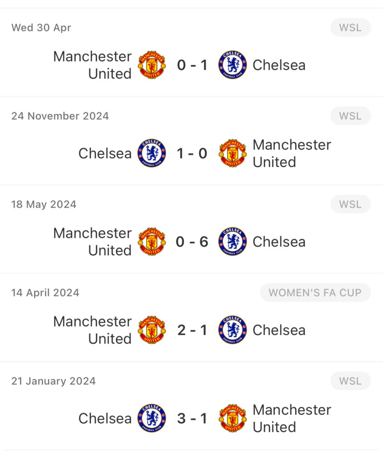
Task: Click Chelsea crest in 24 November 2024 match
Action: coord(152,153)
